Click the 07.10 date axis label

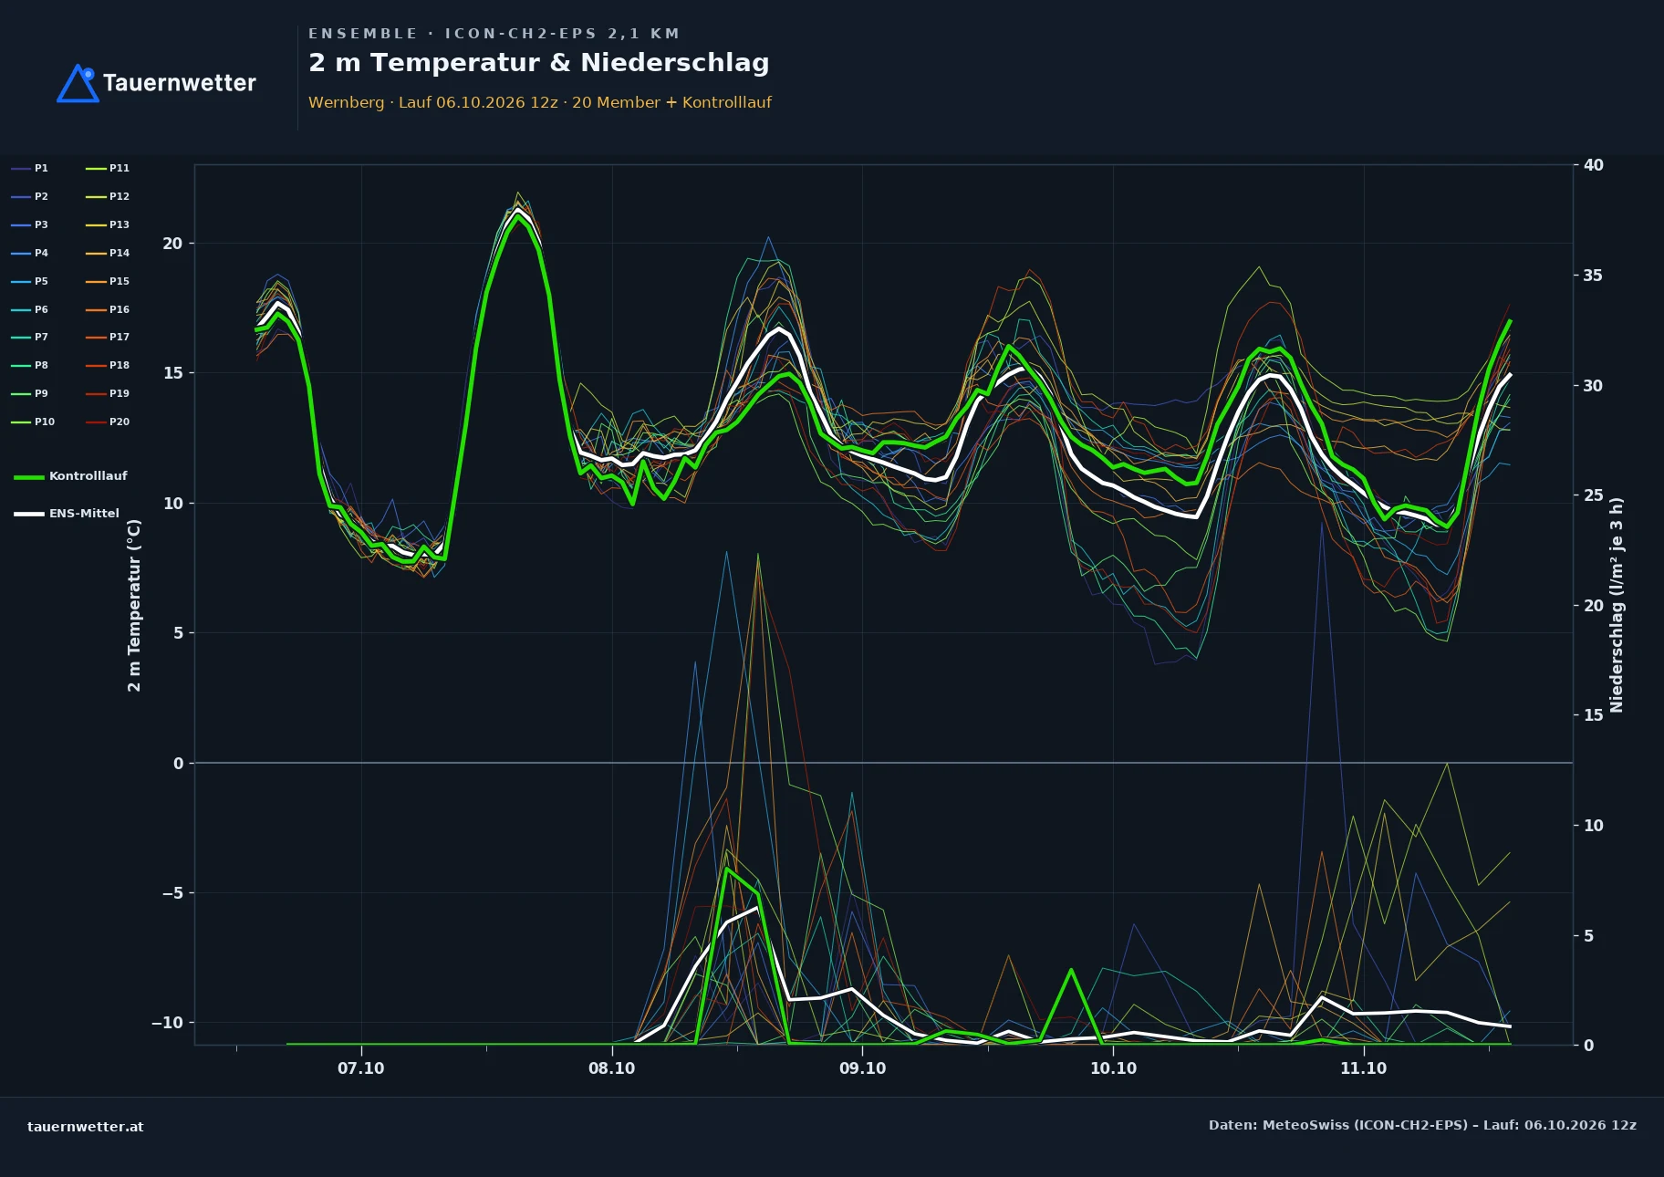point(361,1068)
